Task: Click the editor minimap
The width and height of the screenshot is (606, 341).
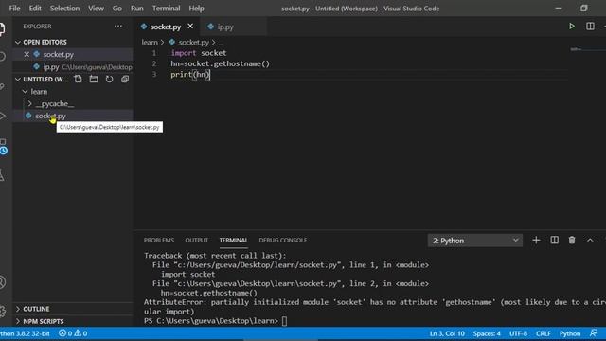Action: coord(587,49)
